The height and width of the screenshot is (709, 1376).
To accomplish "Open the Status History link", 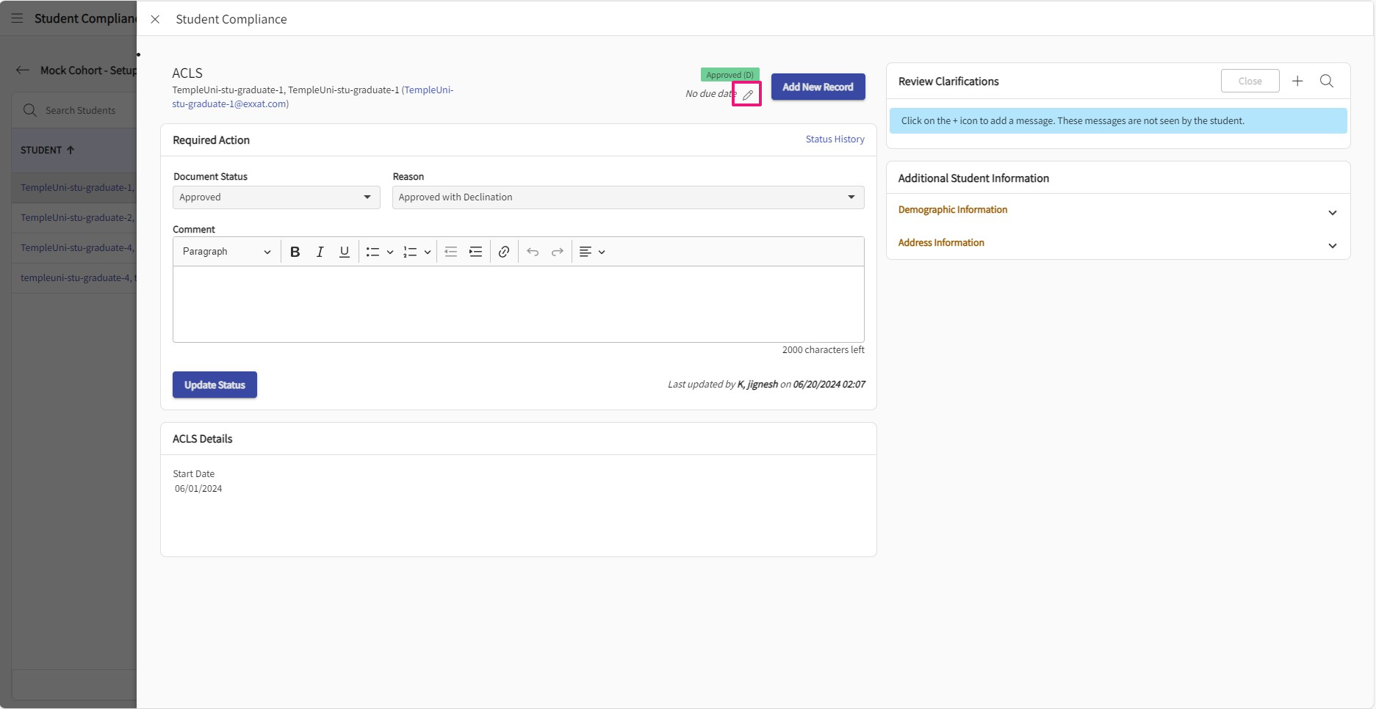I will [x=835, y=139].
